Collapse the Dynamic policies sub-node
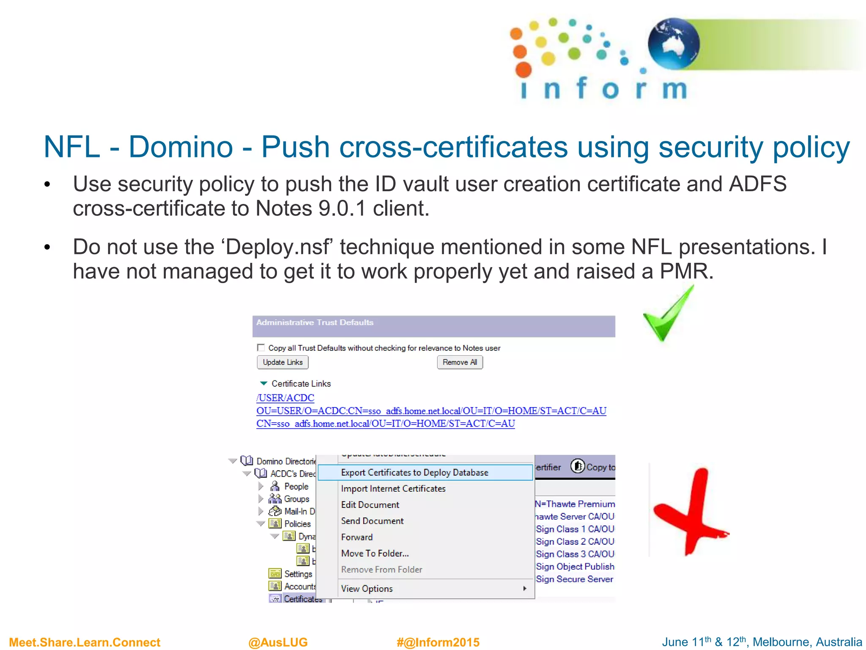866x650 pixels. click(275, 536)
